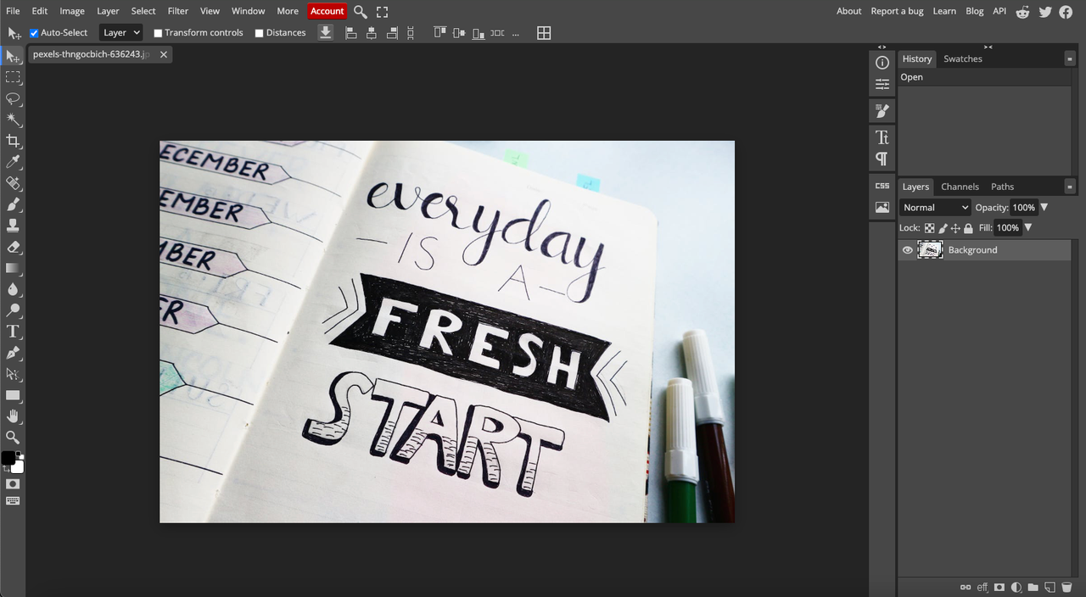
Task: Open the Normal blend mode dropdown
Action: coord(935,208)
